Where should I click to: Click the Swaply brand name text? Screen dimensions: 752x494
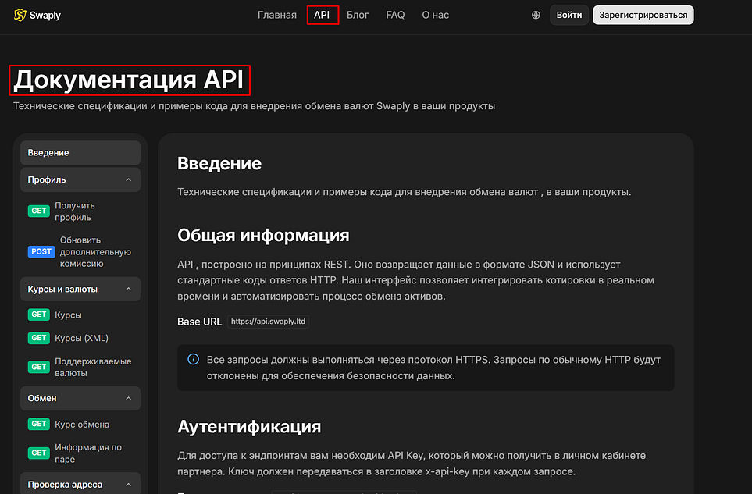45,16
